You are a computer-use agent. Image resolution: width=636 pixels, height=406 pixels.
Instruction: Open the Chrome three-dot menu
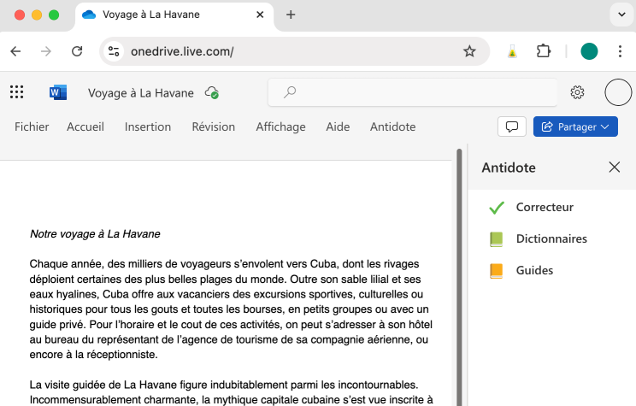click(x=620, y=51)
